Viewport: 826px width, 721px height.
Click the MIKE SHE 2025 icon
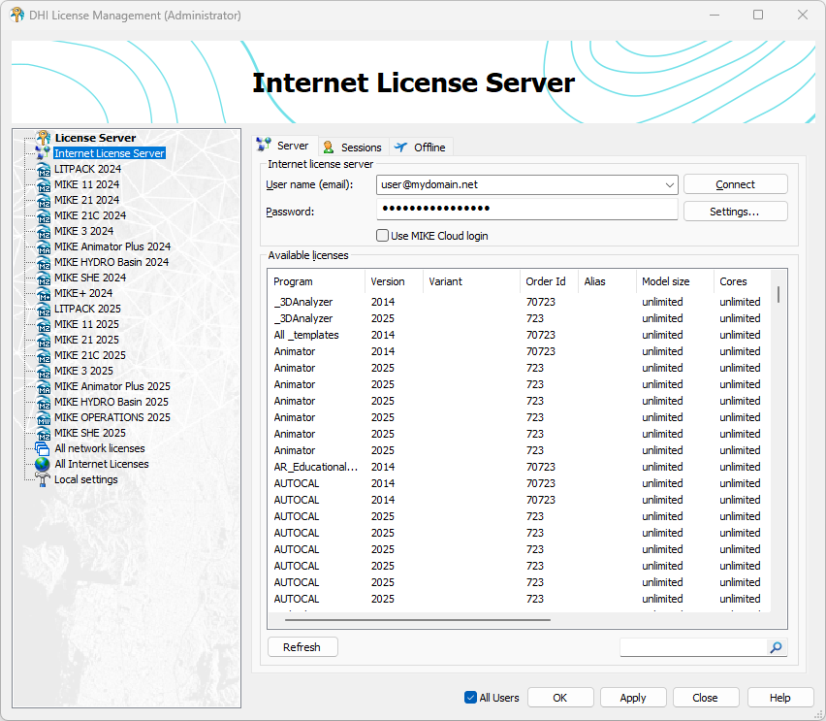(44, 434)
